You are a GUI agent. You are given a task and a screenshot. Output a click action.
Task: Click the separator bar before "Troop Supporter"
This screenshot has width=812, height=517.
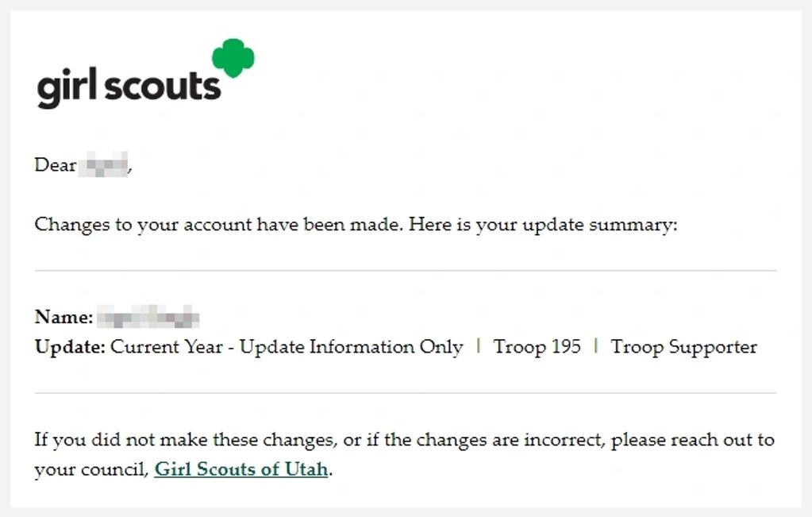[595, 347]
